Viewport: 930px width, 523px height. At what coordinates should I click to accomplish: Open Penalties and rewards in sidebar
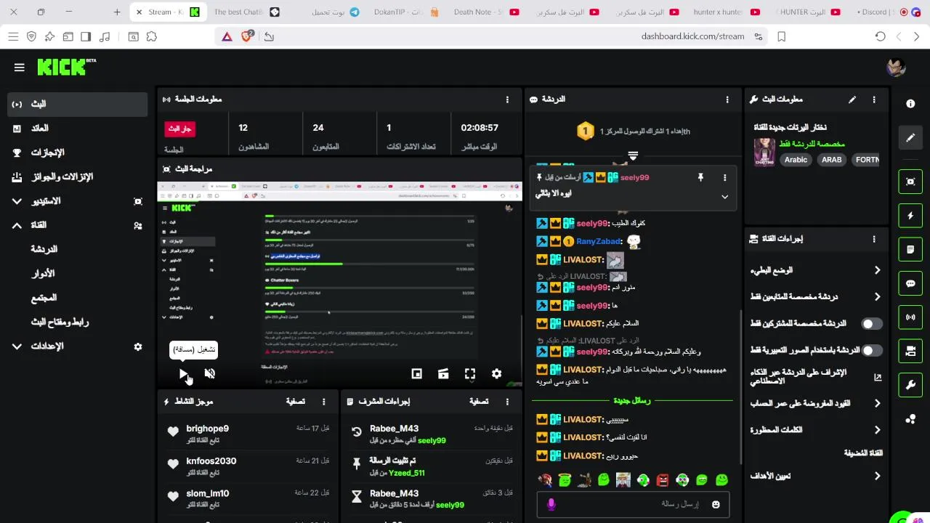pos(78,177)
